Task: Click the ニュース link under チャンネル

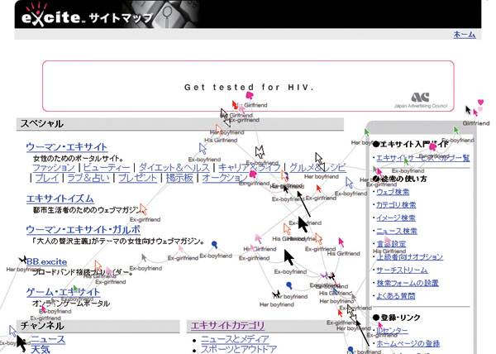Action: (x=48, y=340)
